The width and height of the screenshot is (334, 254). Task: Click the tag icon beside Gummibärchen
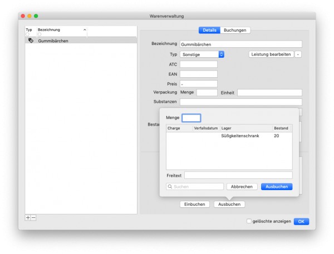click(31, 41)
